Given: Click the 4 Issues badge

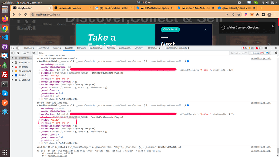Looking at the screenshot, I should 260,53.
